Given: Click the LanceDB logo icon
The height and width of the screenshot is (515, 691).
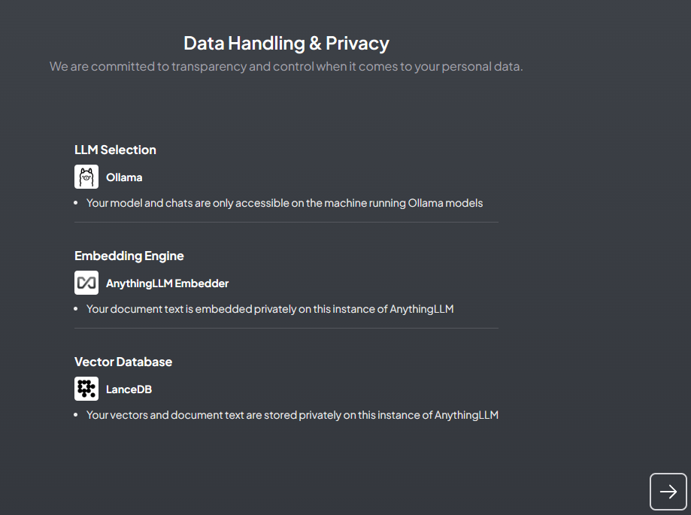Looking at the screenshot, I should coord(86,389).
